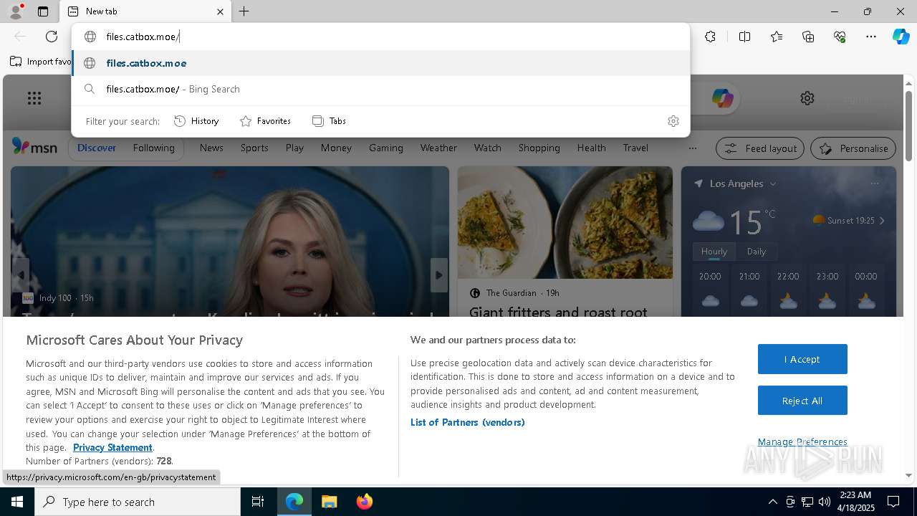Open the Health category
The height and width of the screenshot is (516, 917).
click(x=592, y=148)
